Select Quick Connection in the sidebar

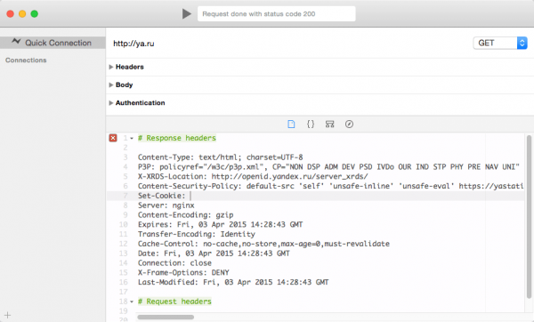tap(53, 43)
